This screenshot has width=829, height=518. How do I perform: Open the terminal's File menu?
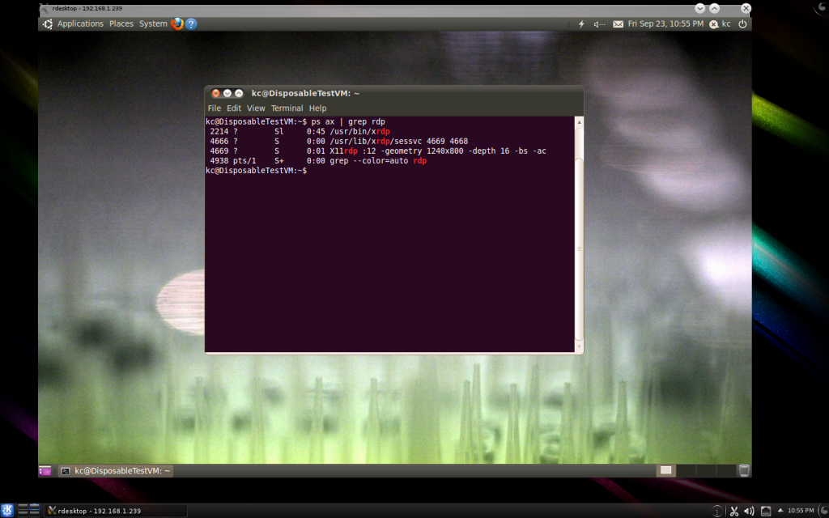click(x=214, y=108)
